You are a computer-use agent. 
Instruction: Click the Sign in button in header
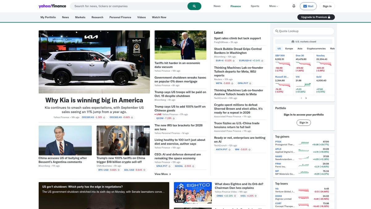click(x=327, y=6)
